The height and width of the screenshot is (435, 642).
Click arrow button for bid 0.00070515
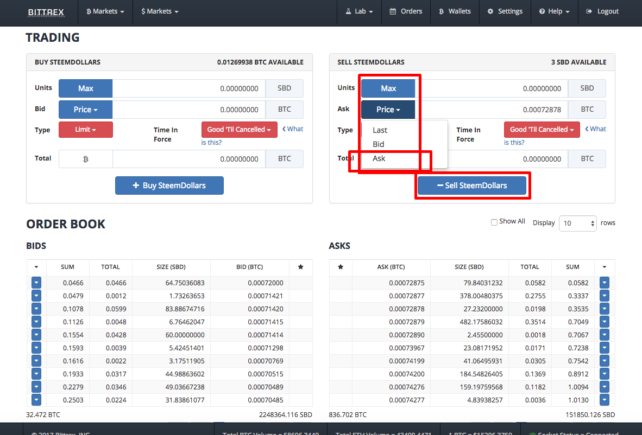pyautogui.click(x=36, y=374)
